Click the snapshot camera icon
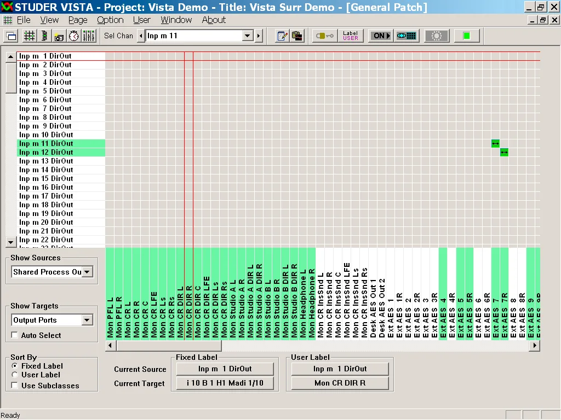This screenshot has width=561, height=420. [x=59, y=36]
